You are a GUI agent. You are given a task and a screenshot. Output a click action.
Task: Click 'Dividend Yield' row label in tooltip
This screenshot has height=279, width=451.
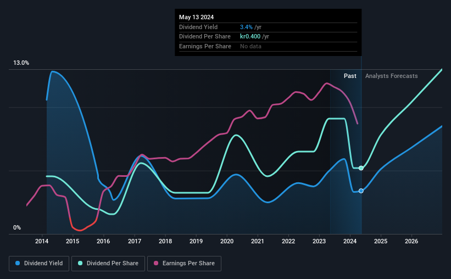click(x=198, y=27)
